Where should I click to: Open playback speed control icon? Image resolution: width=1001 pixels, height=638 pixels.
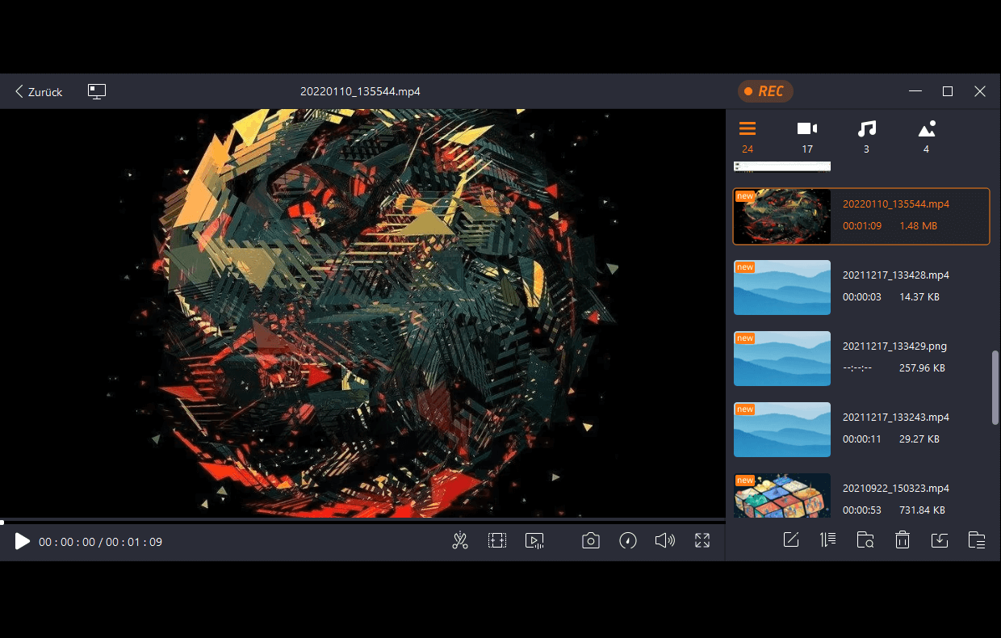[628, 541]
